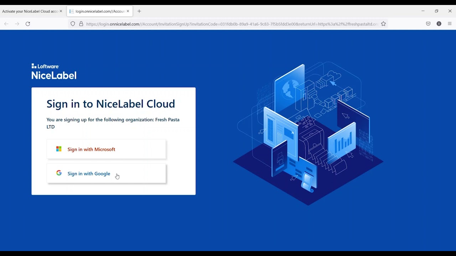Viewport: 456px width, 256px height.
Task: Close the login.onnicelabel.com tab
Action: [x=128, y=11]
